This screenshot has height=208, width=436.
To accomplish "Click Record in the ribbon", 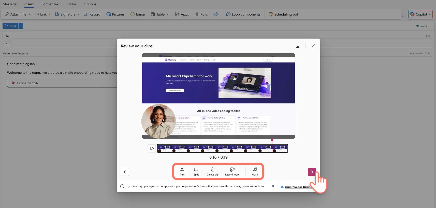I will [92, 14].
